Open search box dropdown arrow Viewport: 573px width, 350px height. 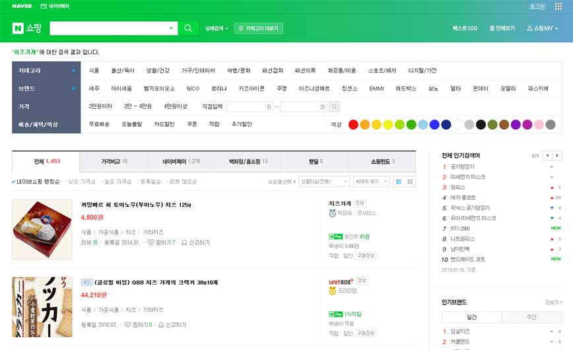[171, 28]
